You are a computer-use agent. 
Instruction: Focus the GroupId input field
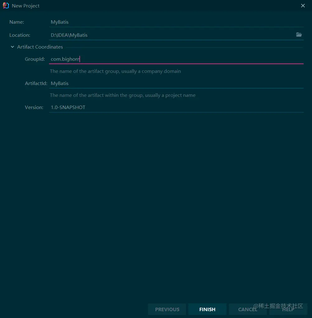coord(176,59)
